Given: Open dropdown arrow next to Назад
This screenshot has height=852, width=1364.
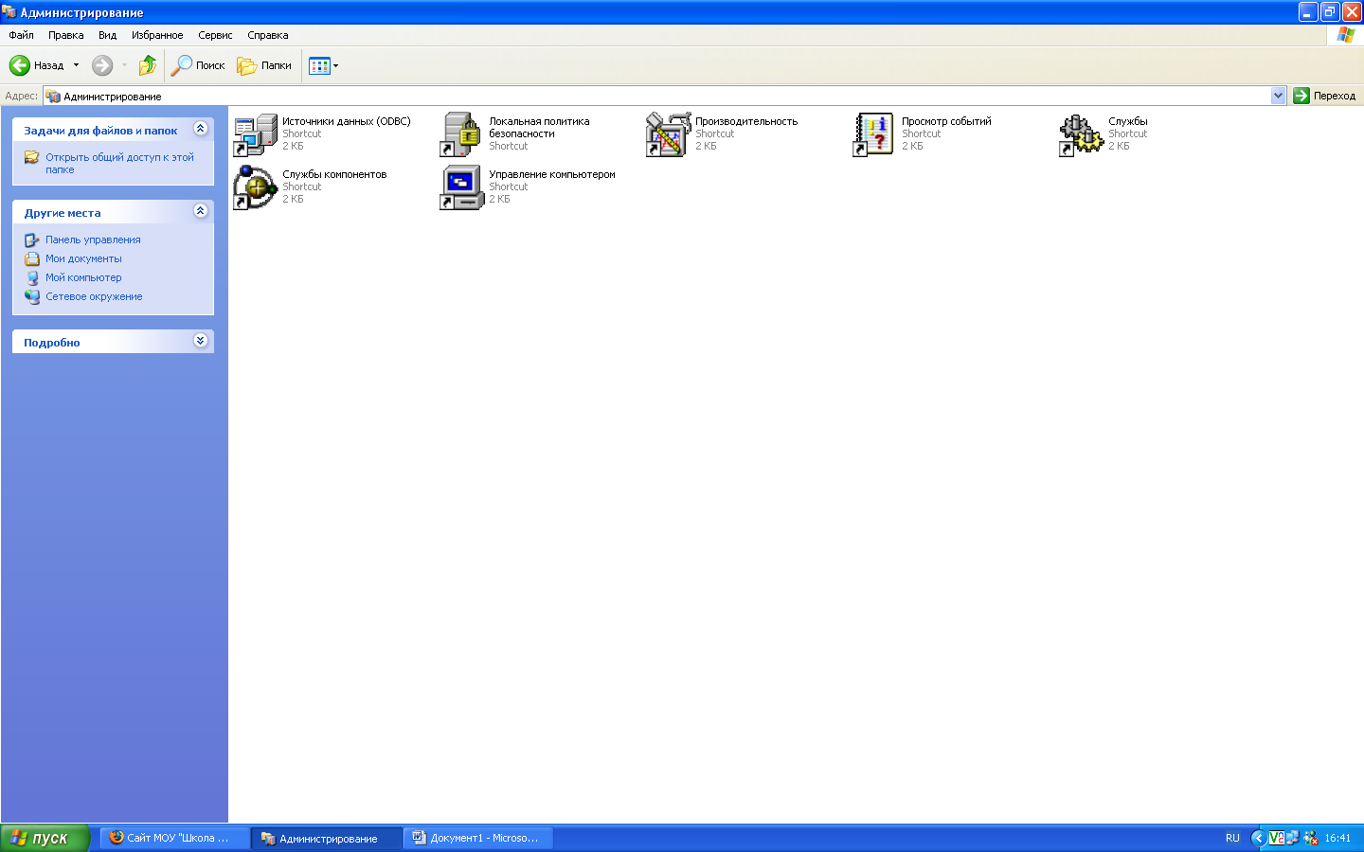Looking at the screenshot, I should coord(76,65).
